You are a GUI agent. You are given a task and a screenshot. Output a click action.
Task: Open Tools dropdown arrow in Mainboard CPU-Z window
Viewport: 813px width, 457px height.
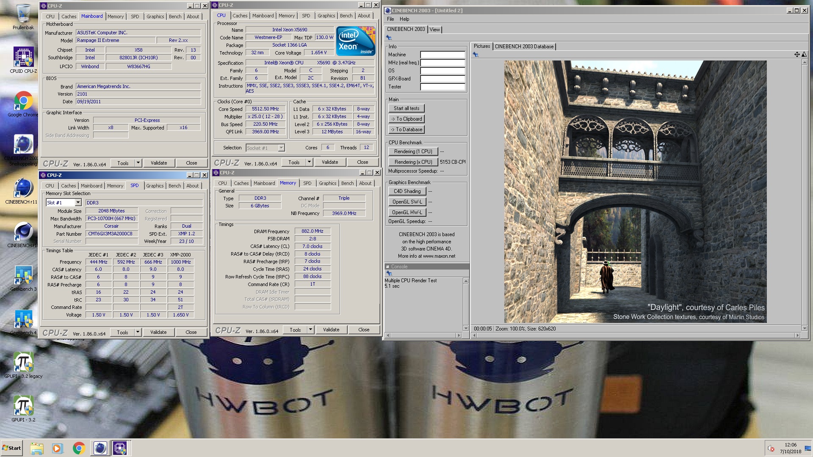pos(138,163)
